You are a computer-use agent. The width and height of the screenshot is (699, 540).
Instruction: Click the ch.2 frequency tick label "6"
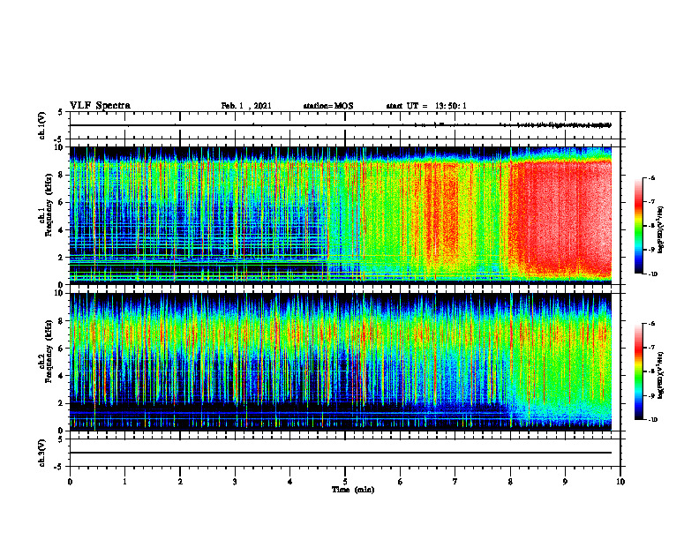coord(62,349)
